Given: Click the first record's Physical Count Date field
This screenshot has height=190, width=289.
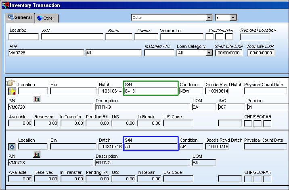Looking at the screenshot, I should 266,91.
